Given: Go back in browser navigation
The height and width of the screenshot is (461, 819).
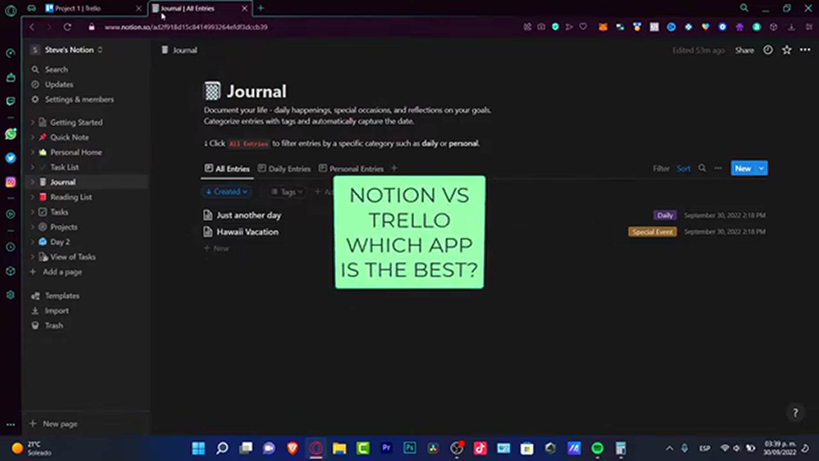Looking at the screenshot, I should tap(32, 27).
